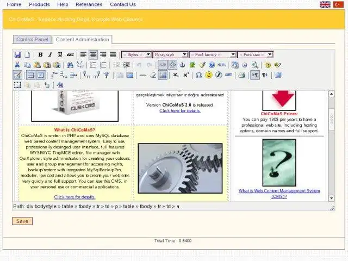348x261 pixels.
Task: Insert an anchor with the anchor icon
Action: (x=182, y=65)
